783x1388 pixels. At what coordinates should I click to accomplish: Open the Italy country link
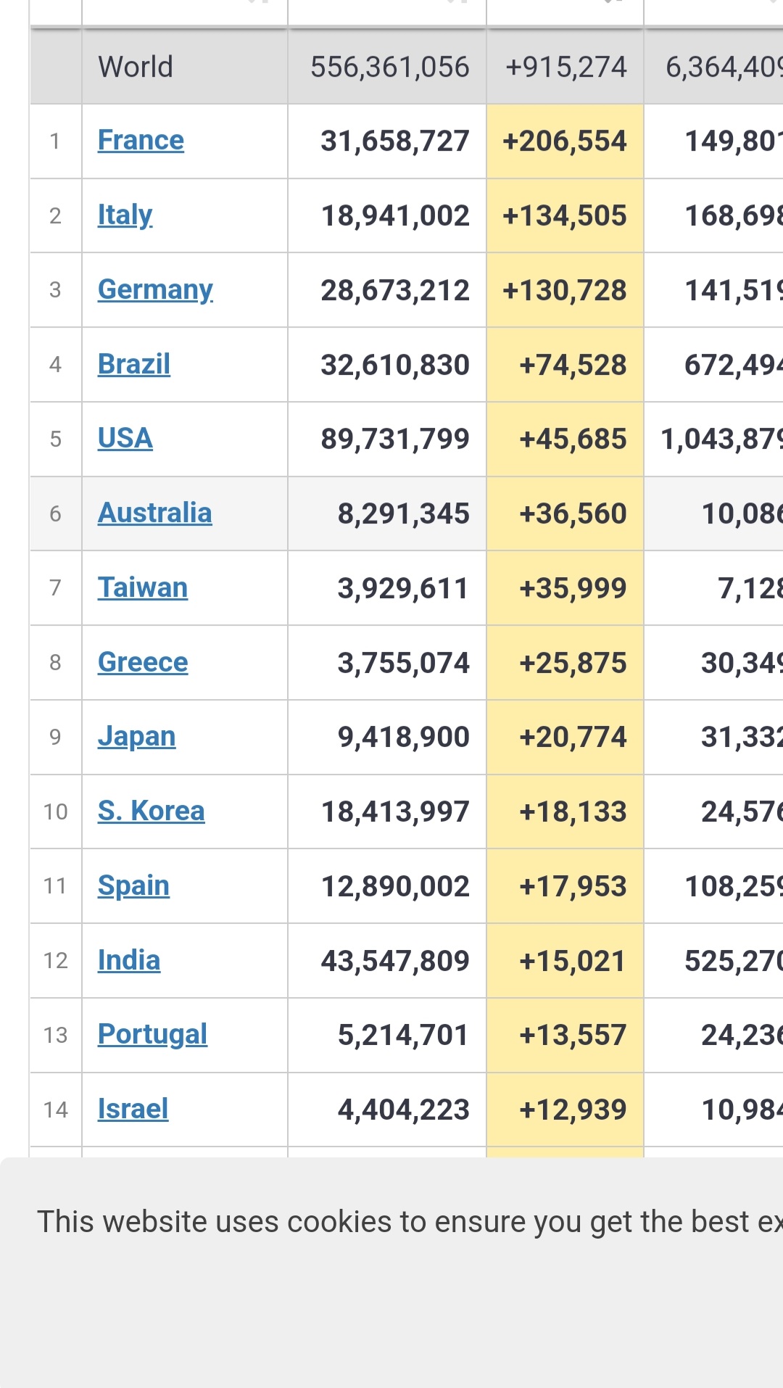pos(125,215)
